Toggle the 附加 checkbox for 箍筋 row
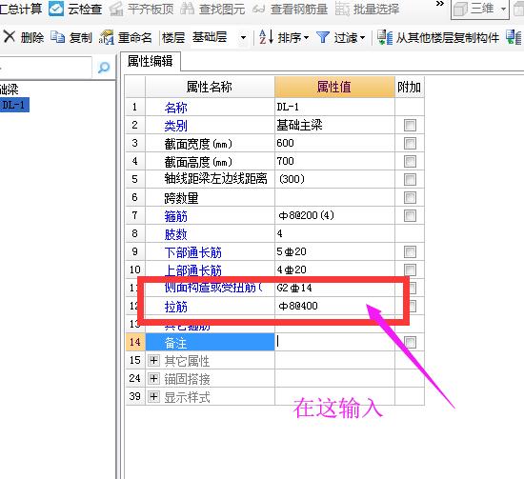This screenshot has width=524, height=479. (x=410, y=216)
